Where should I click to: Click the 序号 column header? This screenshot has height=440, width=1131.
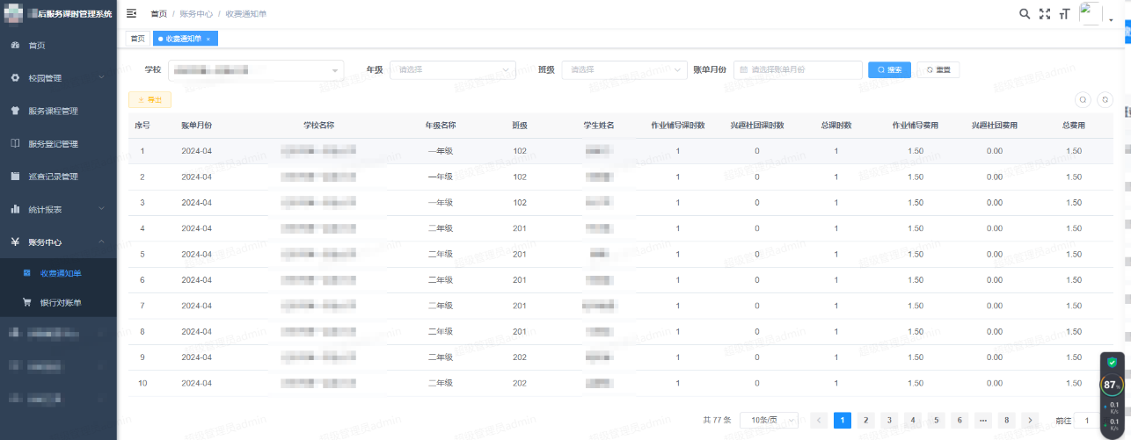tap(142, 126)
